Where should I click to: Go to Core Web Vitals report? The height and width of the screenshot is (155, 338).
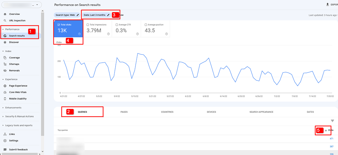[x=18, y=92]
